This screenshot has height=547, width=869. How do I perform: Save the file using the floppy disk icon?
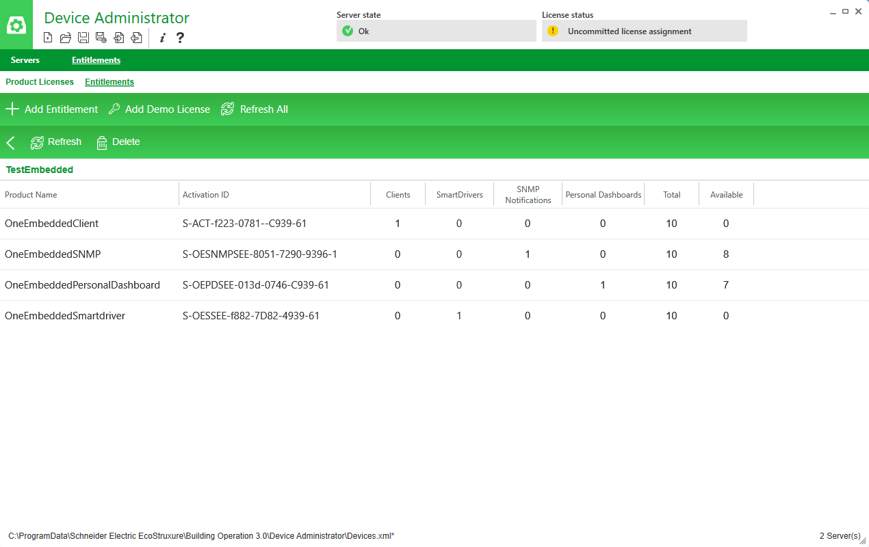(x=83, y=38)
